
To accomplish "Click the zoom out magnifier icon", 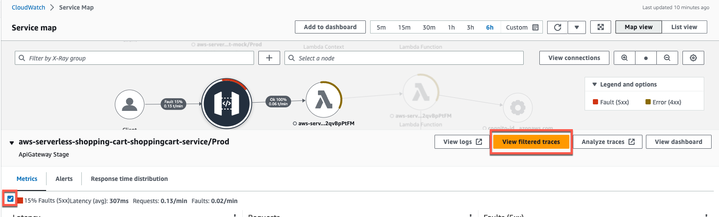I will pyautogui.click(x=667, y=58).
